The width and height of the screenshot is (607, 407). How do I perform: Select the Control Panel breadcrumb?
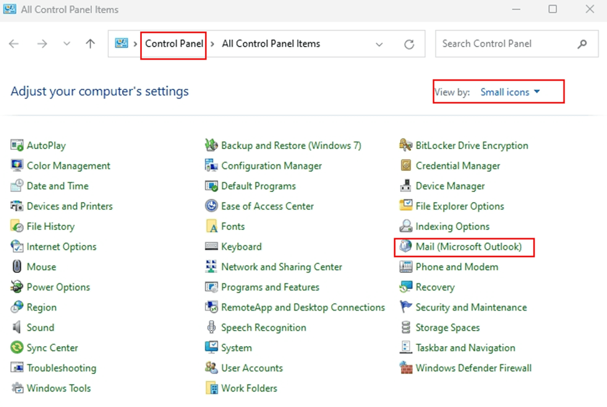174,43
